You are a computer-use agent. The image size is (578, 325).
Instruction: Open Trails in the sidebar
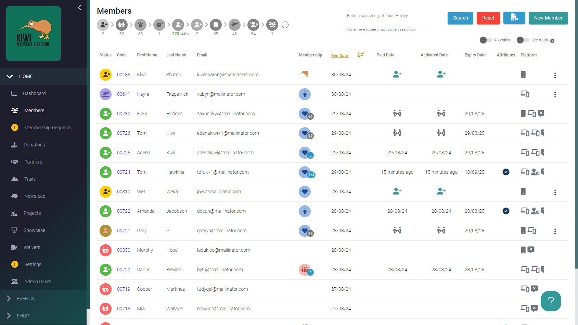pyautogui.click(x=43, y=179)
